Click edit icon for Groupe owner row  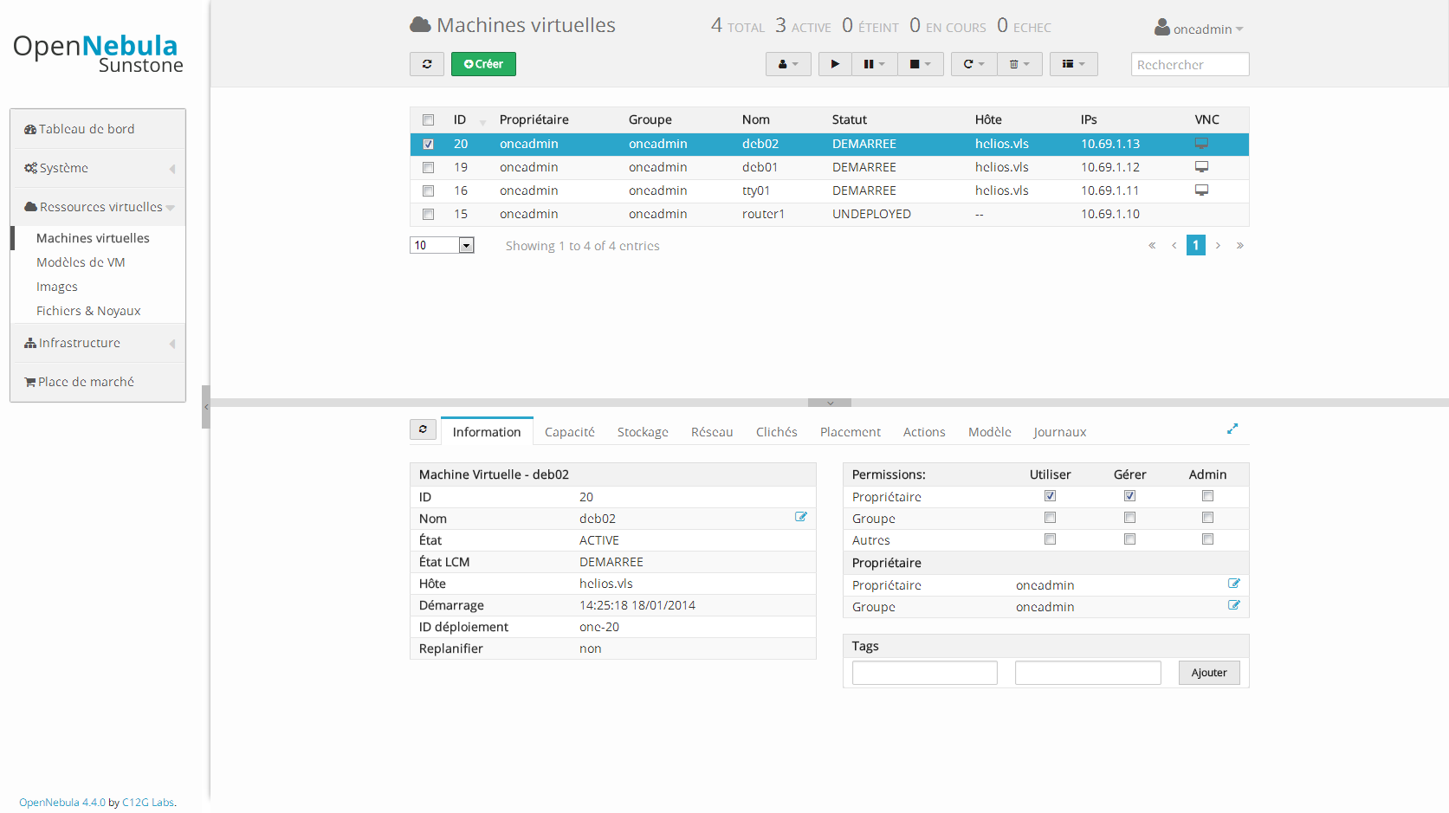point(1234,605)
